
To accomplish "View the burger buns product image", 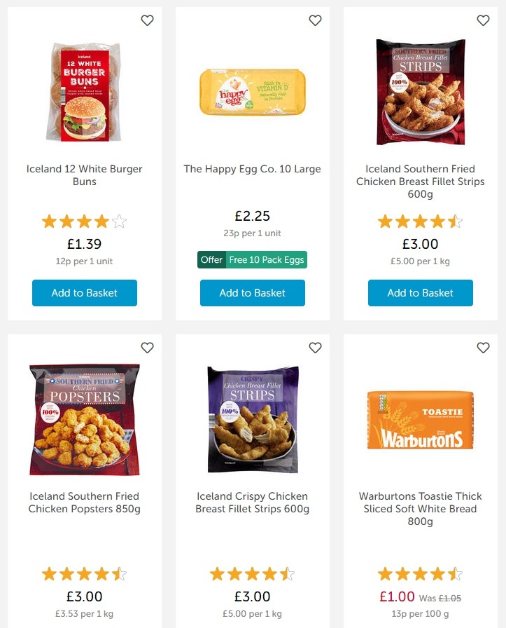I will click(x=85, y=93).
